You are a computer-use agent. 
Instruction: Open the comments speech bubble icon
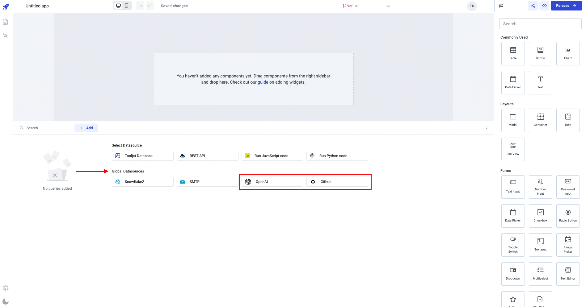pos(501,6)
